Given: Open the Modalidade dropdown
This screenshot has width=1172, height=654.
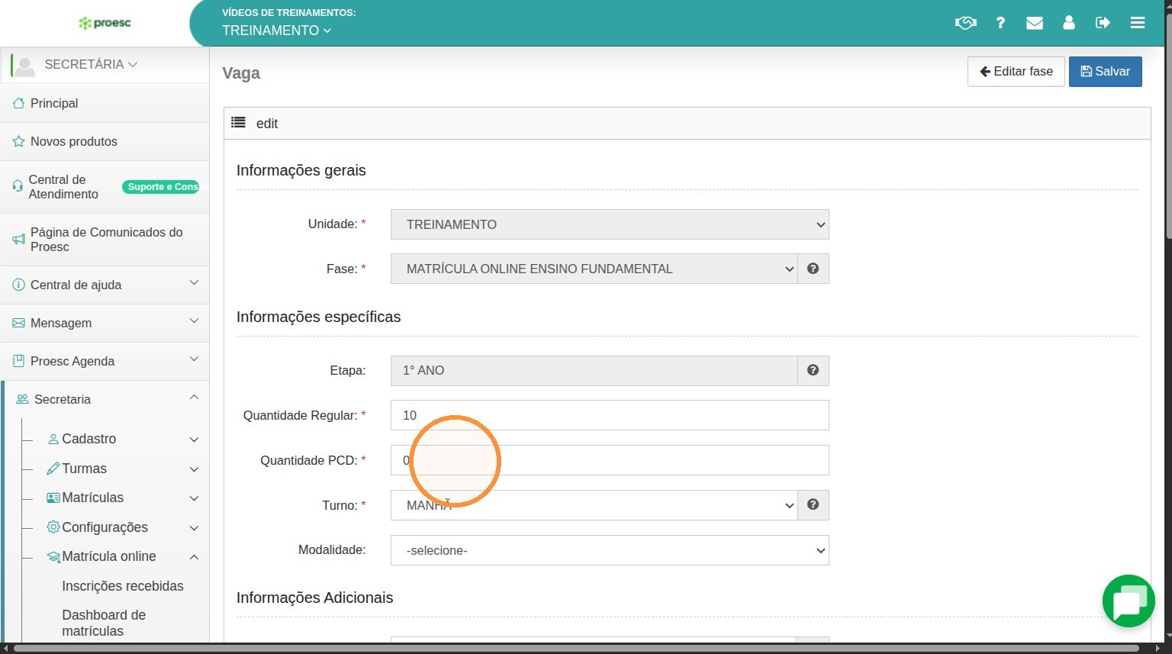Looking at the screenshot, I should [610, 550].
